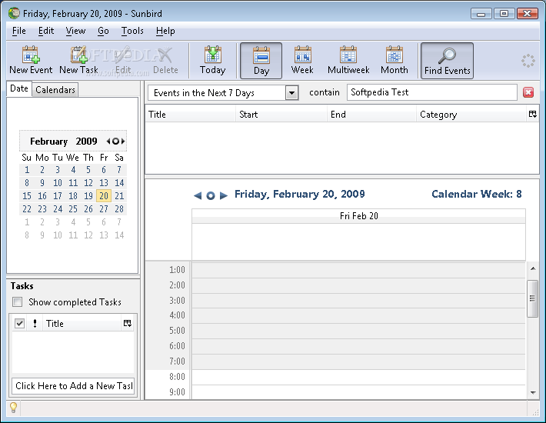Select February 14 in mini calendar
The width and height of the screenshot is (546, 423).
pyautogui.click(x=119, y=183)
